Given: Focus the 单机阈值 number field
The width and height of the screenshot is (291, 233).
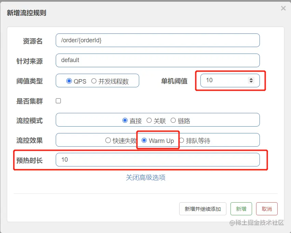Looking at the screenshot, I should [230, 81].
